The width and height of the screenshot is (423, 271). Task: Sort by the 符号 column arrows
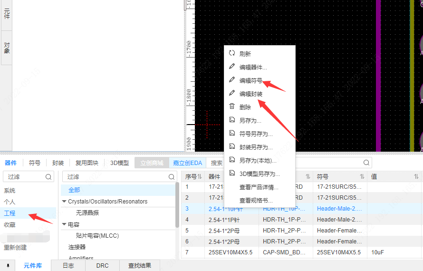click(362, 176)
